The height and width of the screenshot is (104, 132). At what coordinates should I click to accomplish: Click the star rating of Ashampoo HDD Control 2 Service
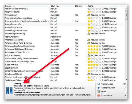click(x=94, y=49)
